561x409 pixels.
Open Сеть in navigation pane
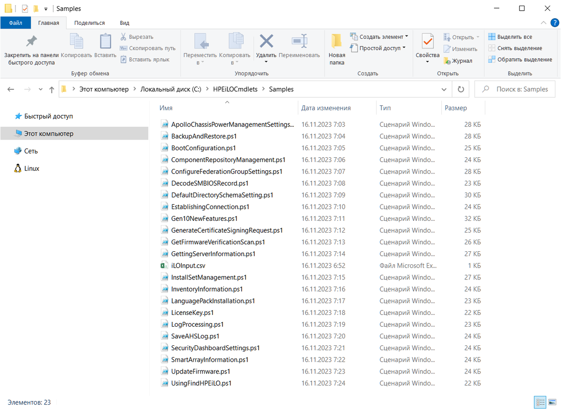pyautogui.click(x=26, y=151)
